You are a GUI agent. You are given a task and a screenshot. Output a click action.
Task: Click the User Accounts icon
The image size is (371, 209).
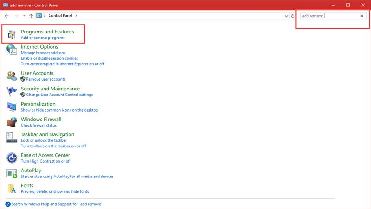pyautogui.click(x=12, y=76)
